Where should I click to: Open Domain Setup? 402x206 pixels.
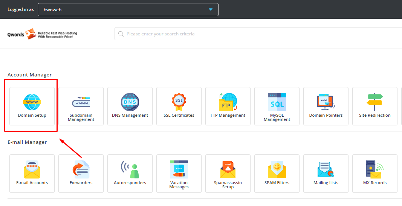pos(32,106)
